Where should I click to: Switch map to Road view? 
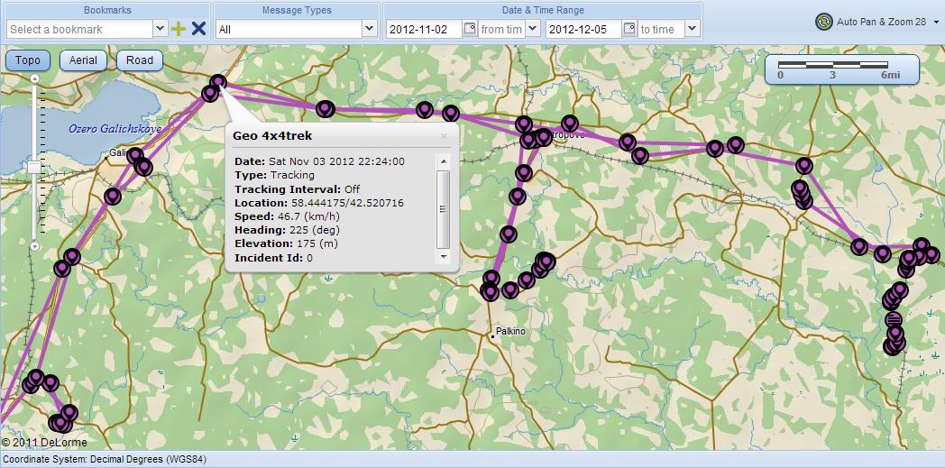[139, 60]
